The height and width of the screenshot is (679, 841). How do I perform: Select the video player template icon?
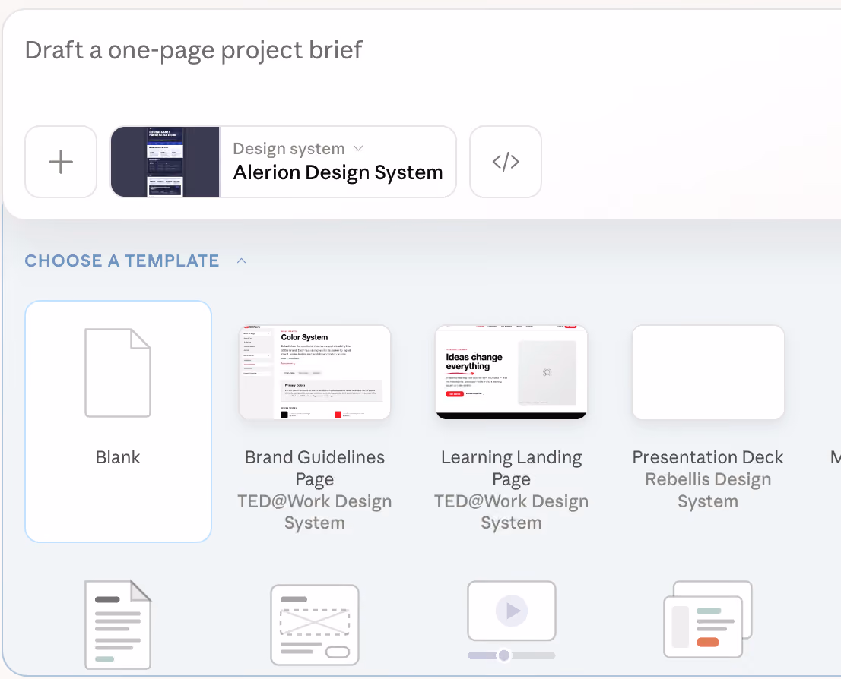click(x=511, y=621)
